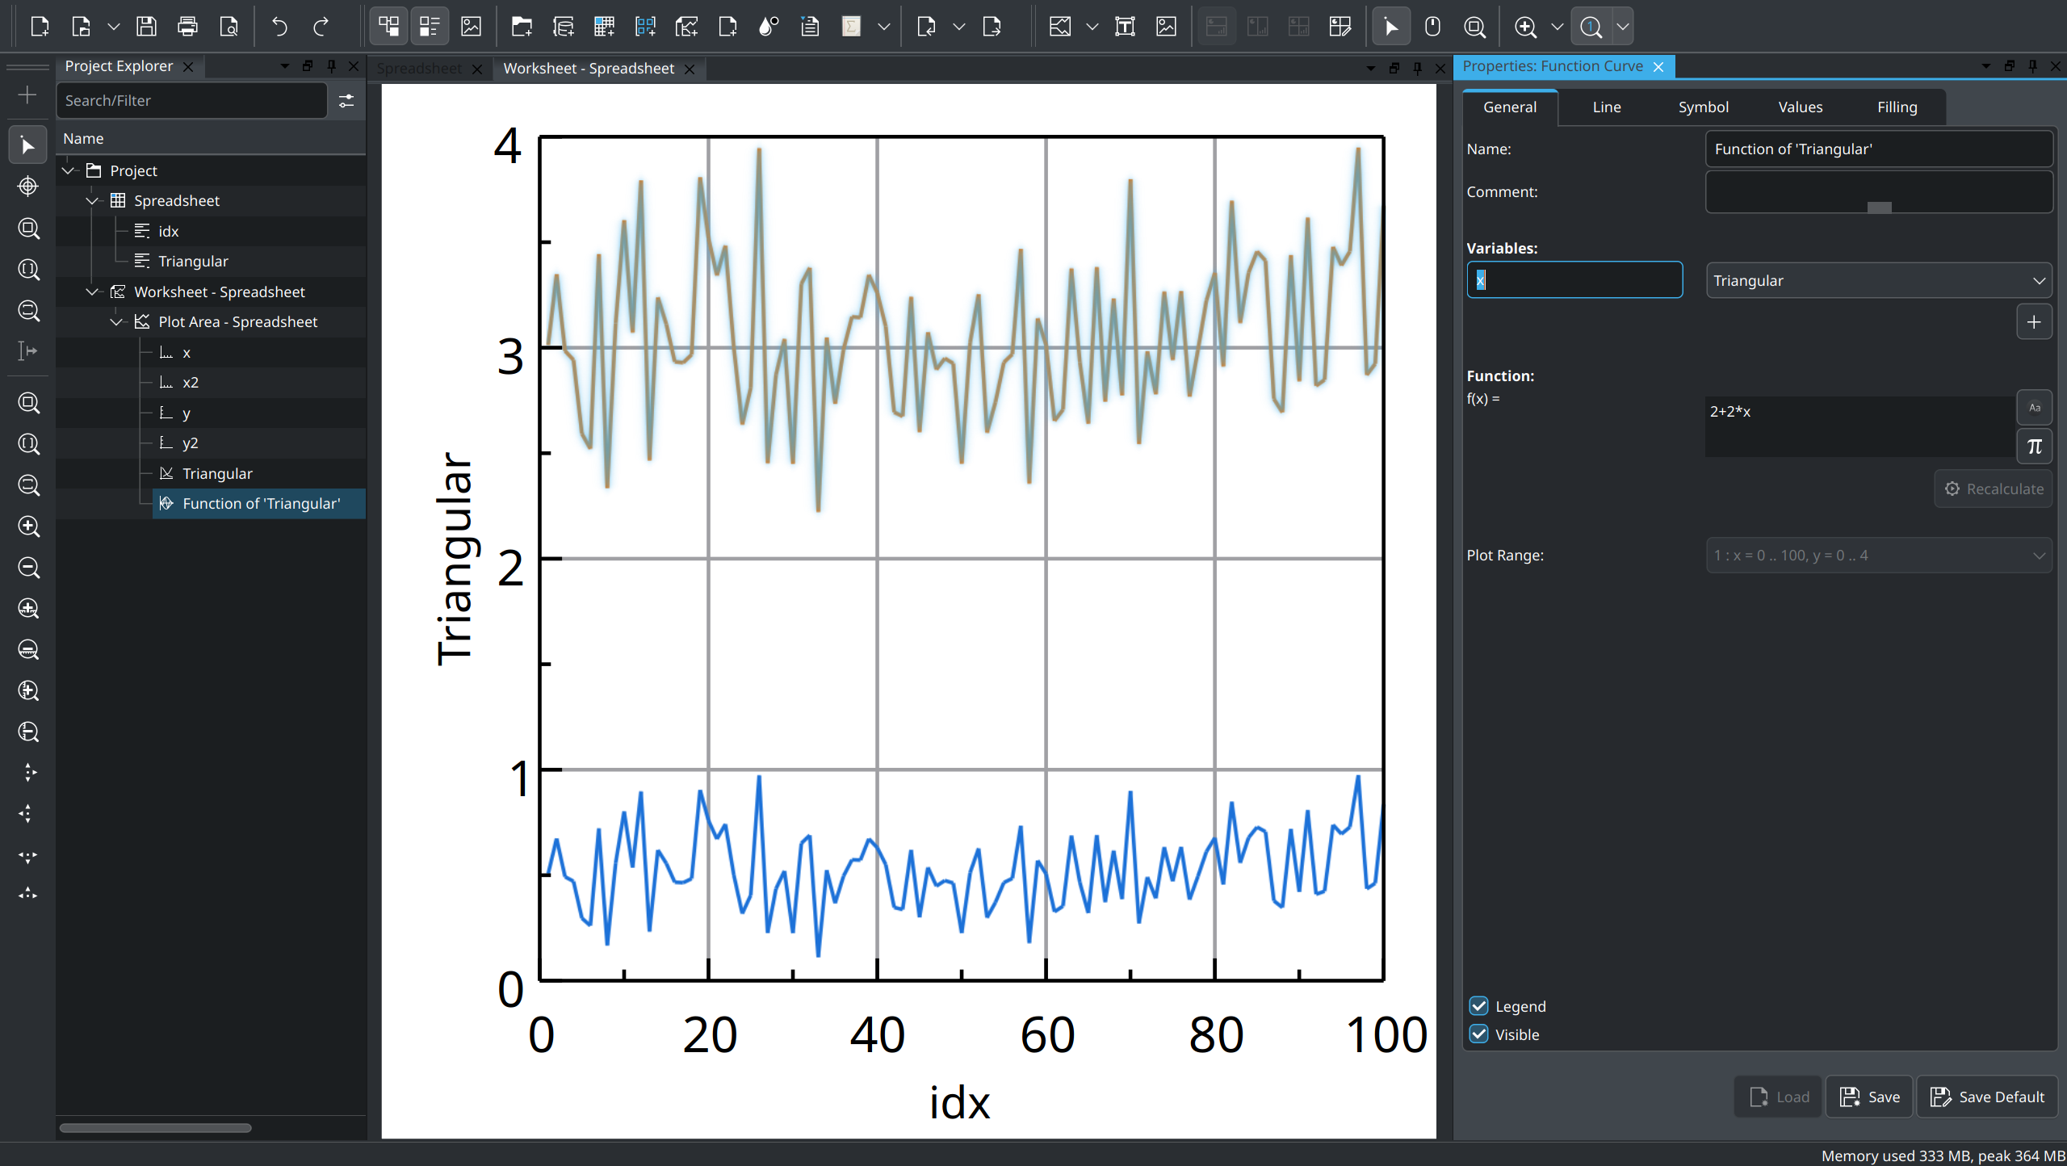Toggle the select mode arrow in toolbar
The image size is (2067, 1166).
coord(1390,27)
